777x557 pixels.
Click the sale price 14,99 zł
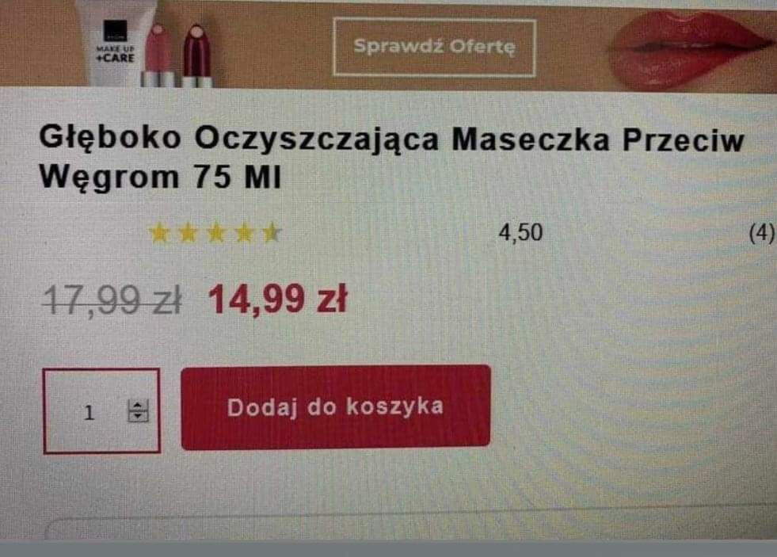point(278,299)
